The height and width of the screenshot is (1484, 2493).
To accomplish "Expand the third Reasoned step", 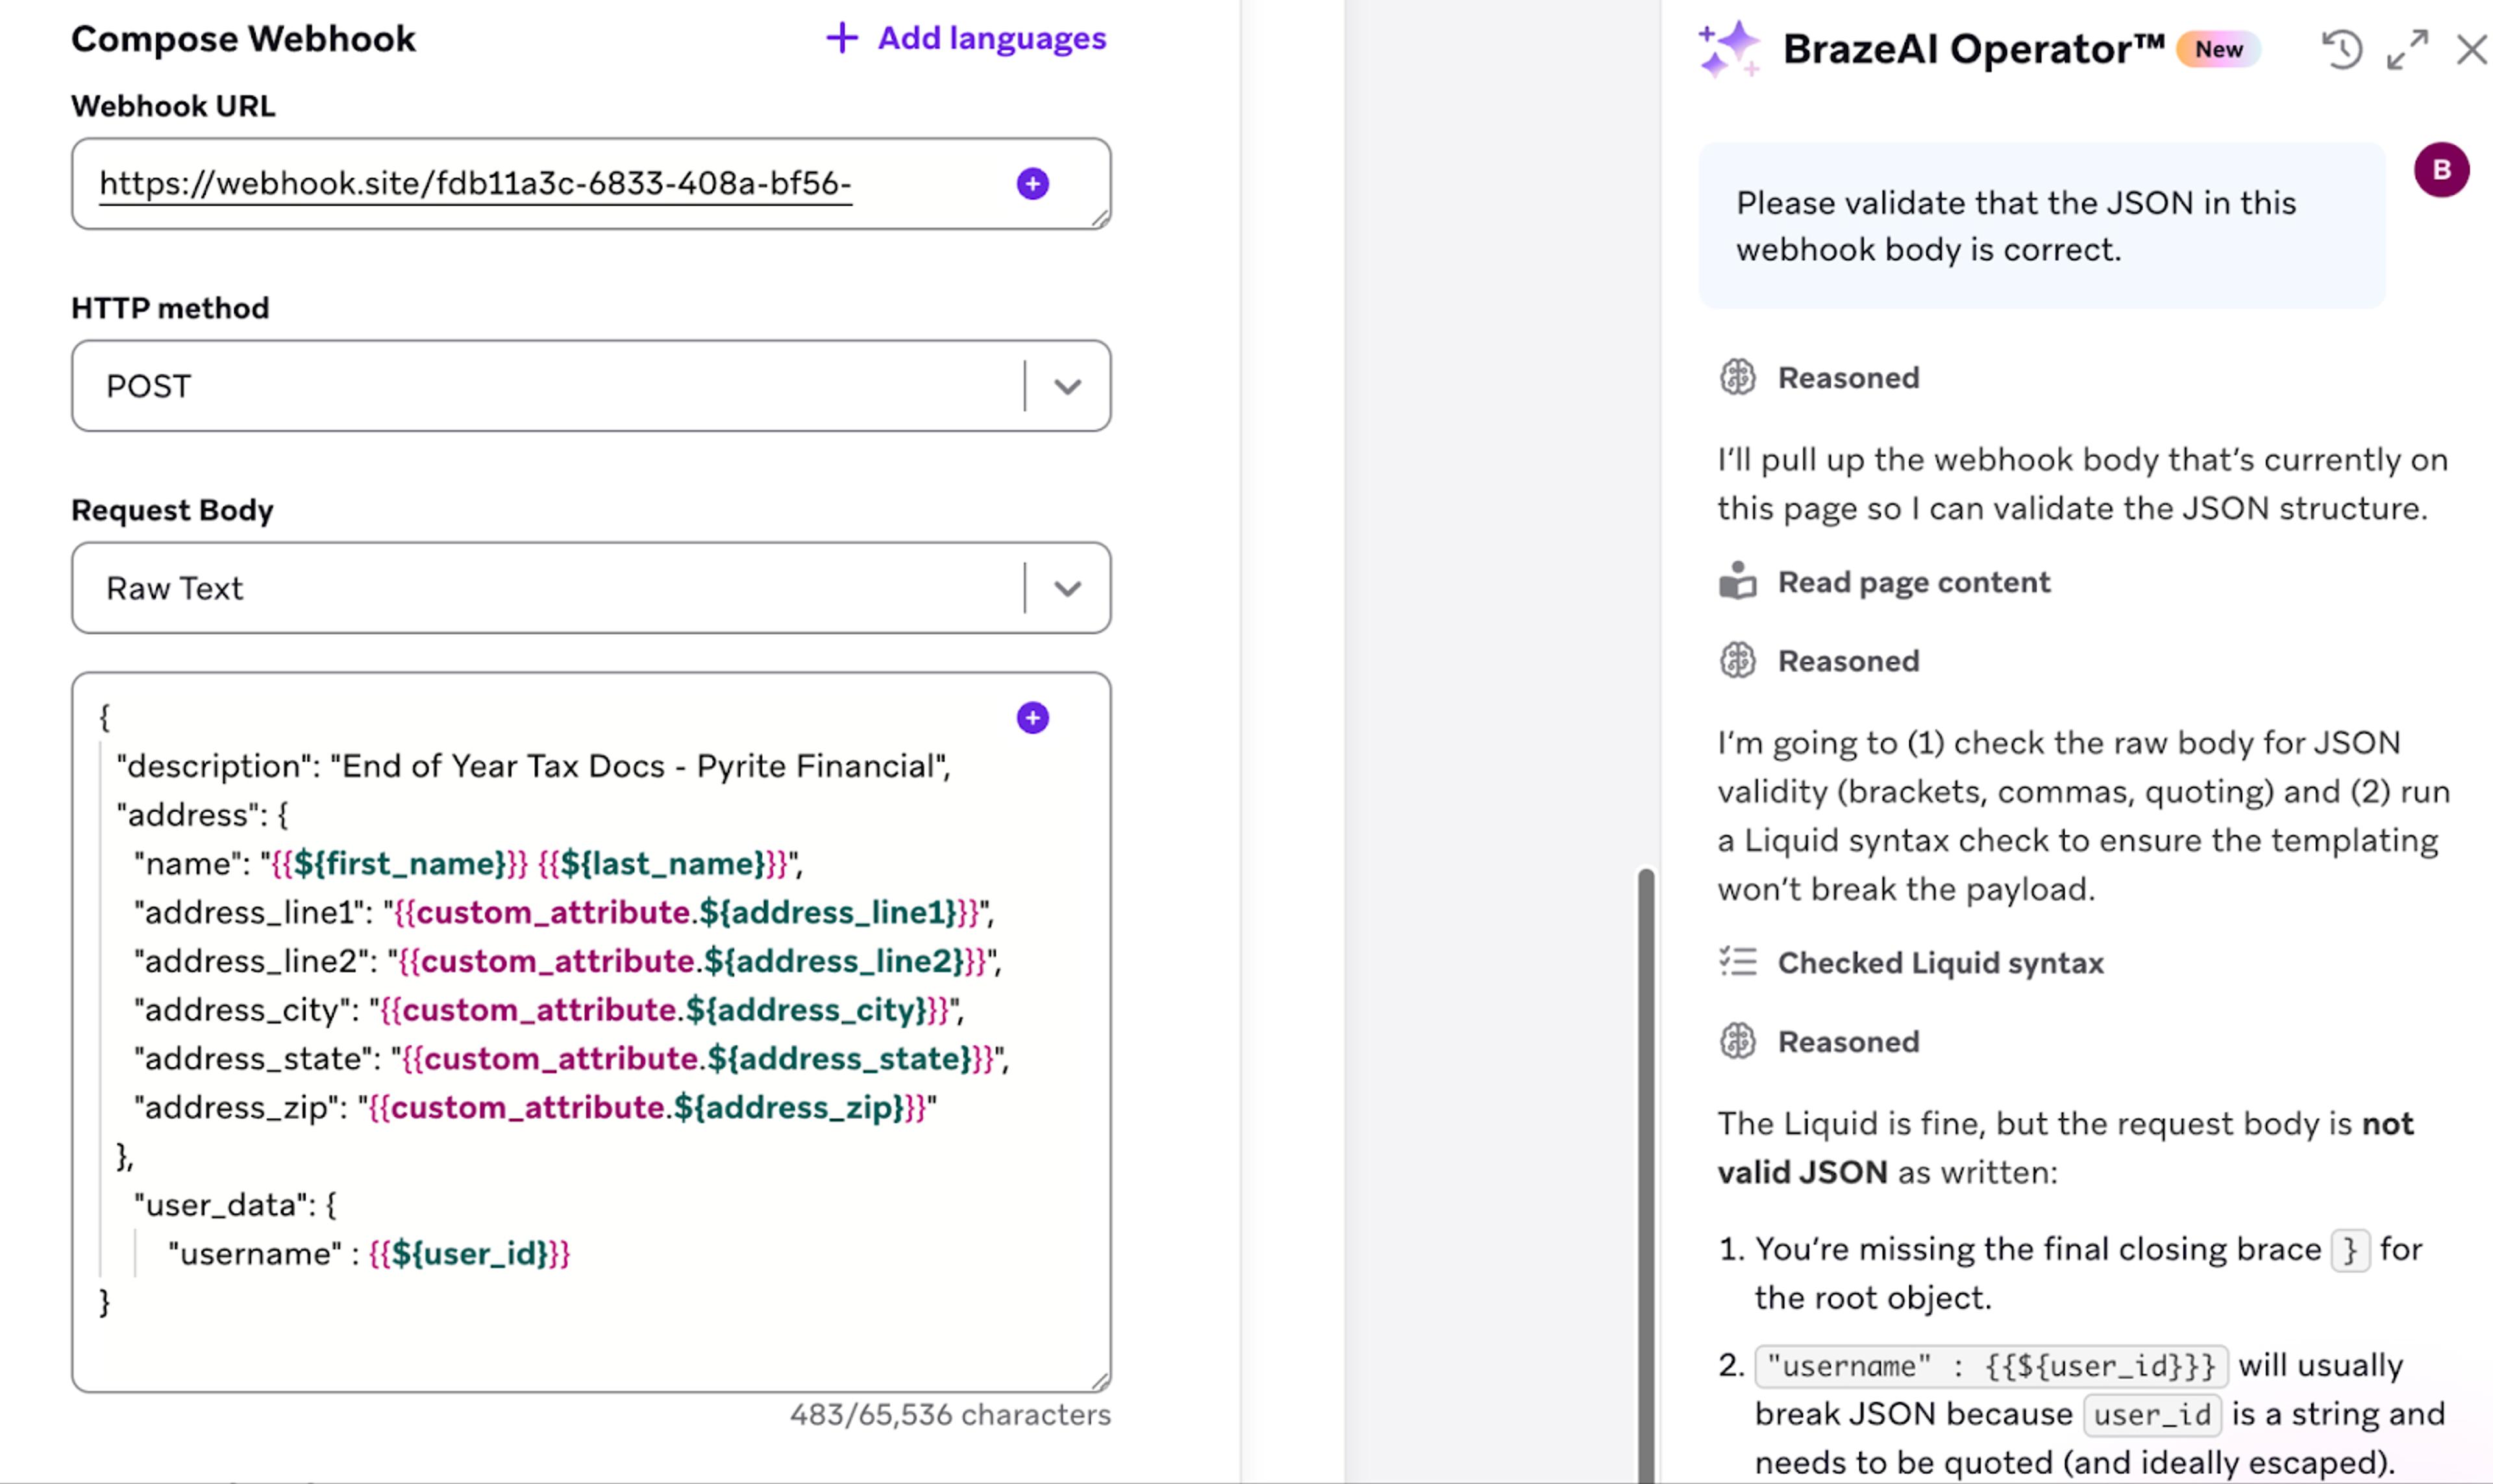I will coord(1848,1042).
